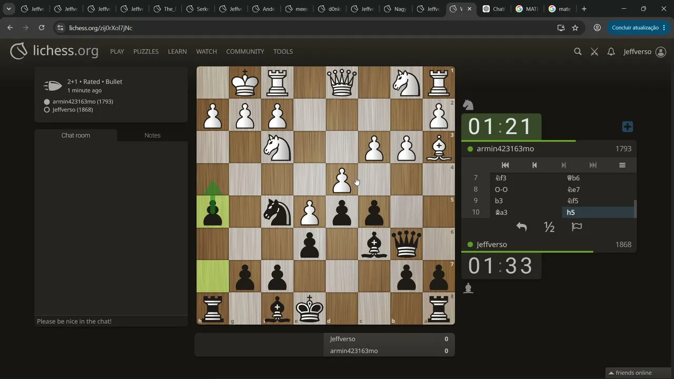Reload the lichess page

42,28
